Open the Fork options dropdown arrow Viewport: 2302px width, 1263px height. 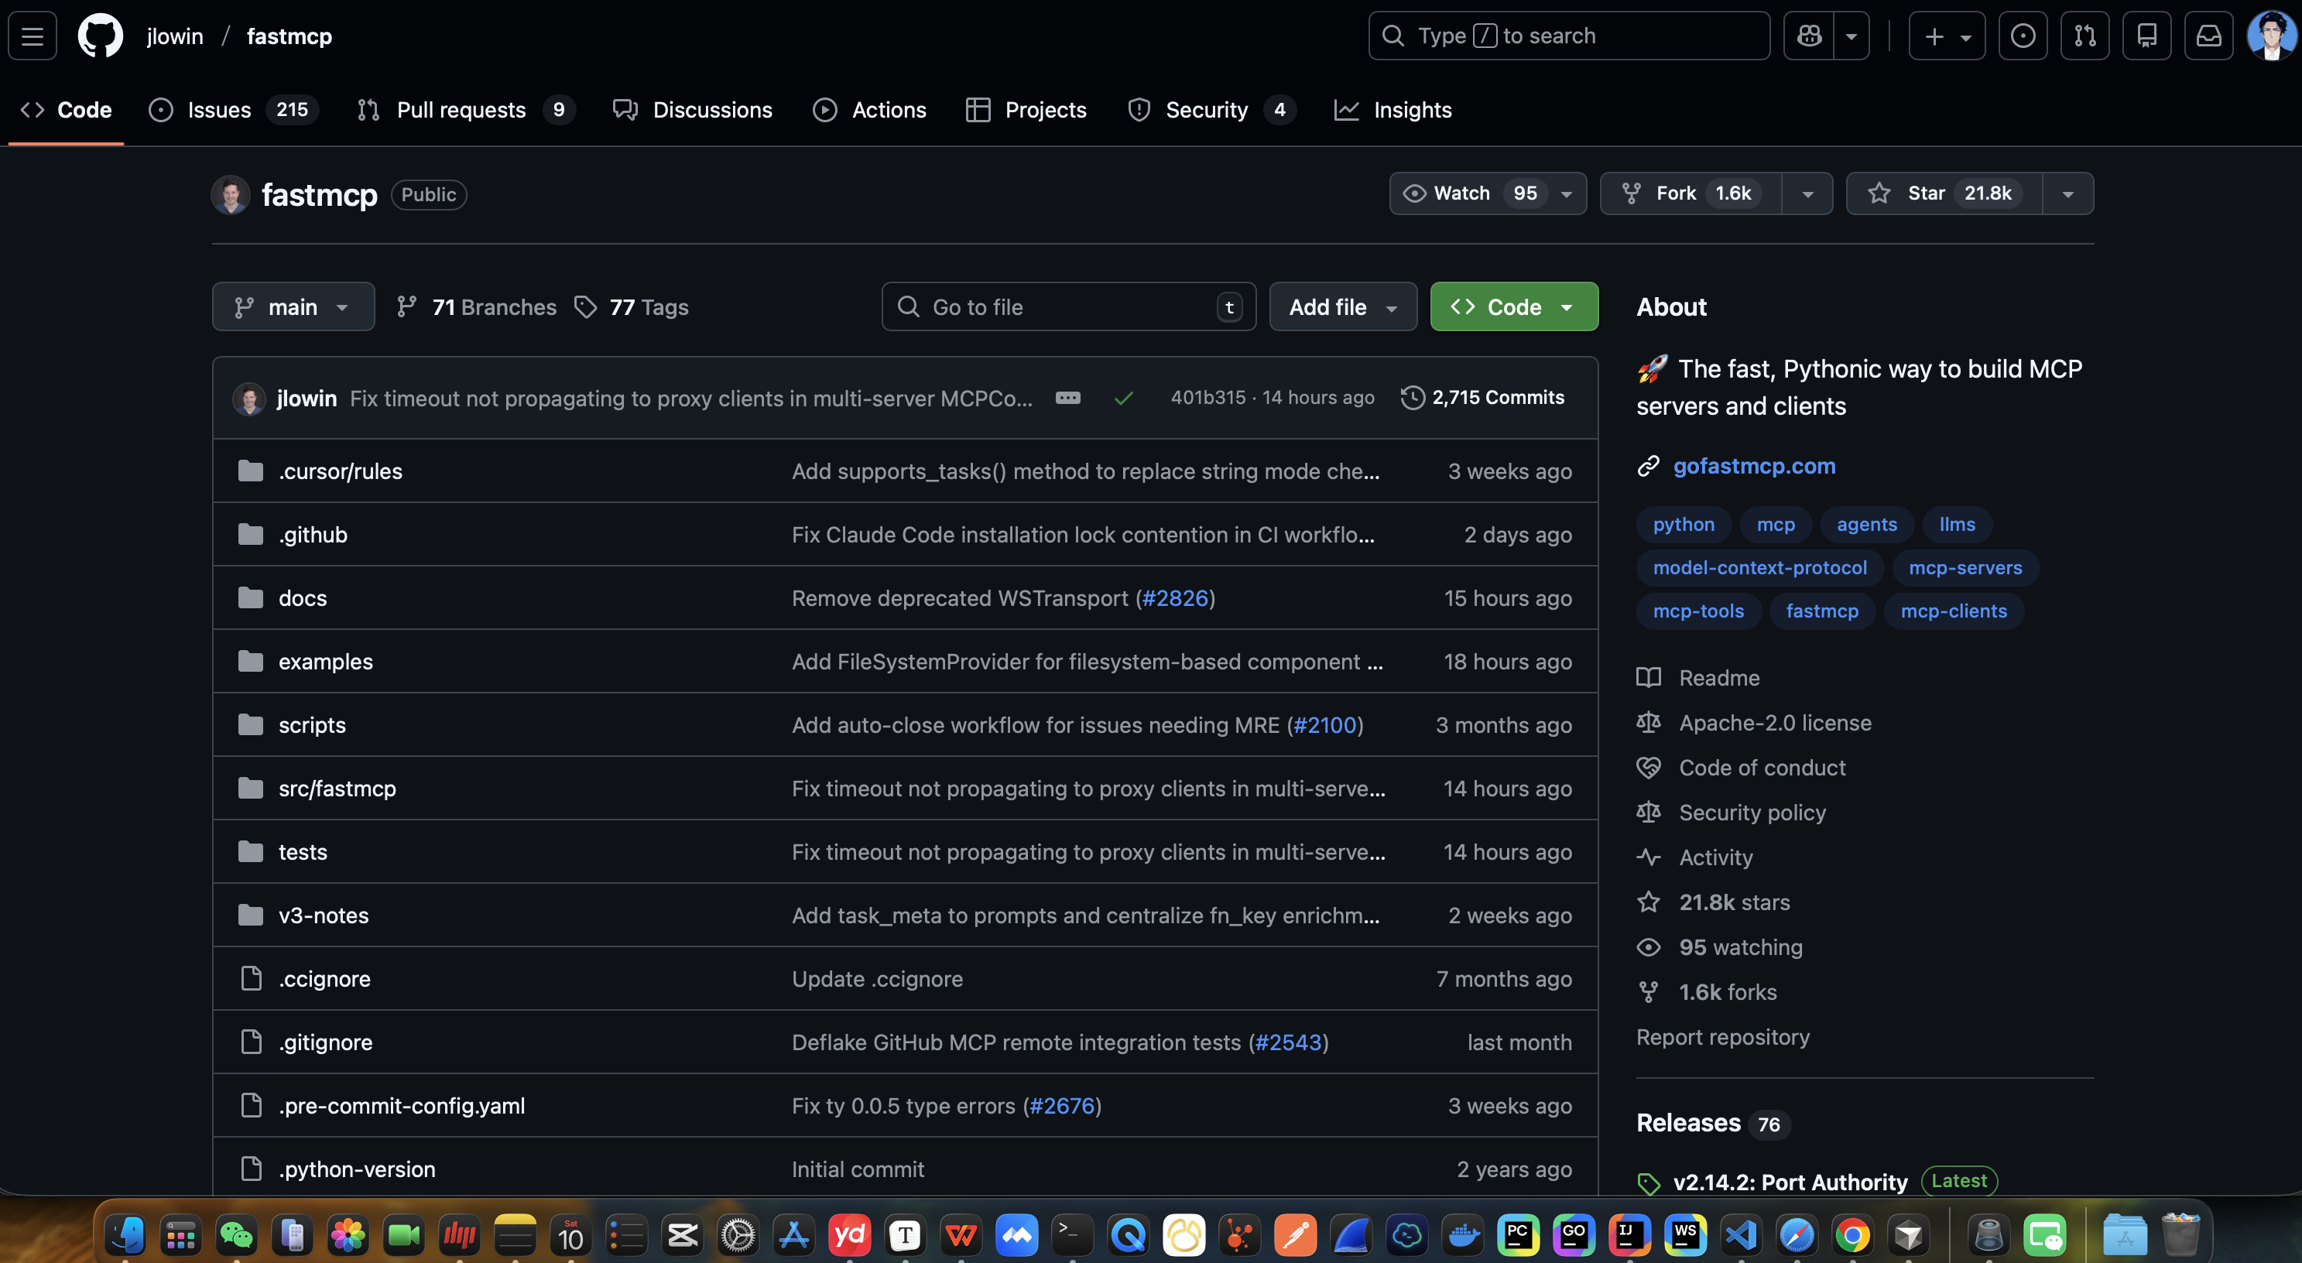1807,193
